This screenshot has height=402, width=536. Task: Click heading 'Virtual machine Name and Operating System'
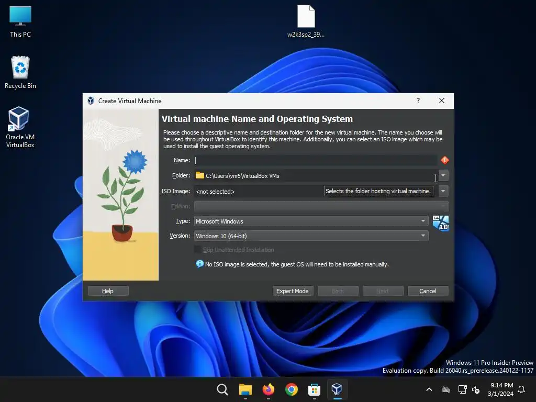pos(257,119)
